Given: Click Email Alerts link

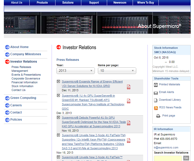Looking at the screenshot, I should [x=166, y=92].
